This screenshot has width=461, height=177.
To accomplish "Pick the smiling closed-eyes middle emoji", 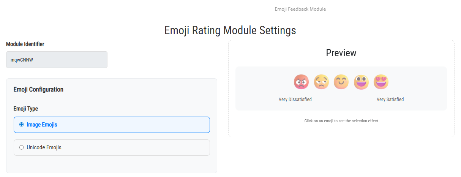I will [341, 82].
